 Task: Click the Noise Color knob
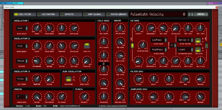click(84, 79)
